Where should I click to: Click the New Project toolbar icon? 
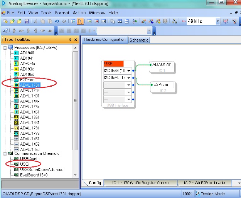[x=5, y=21]
